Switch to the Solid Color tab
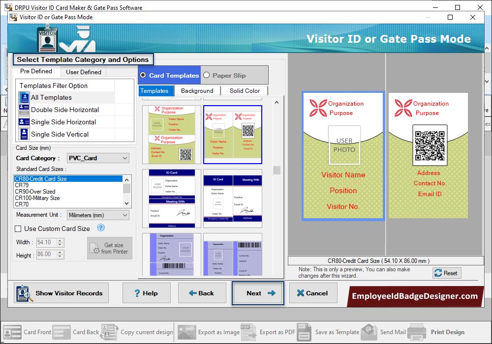 click(x=245, y=90)
